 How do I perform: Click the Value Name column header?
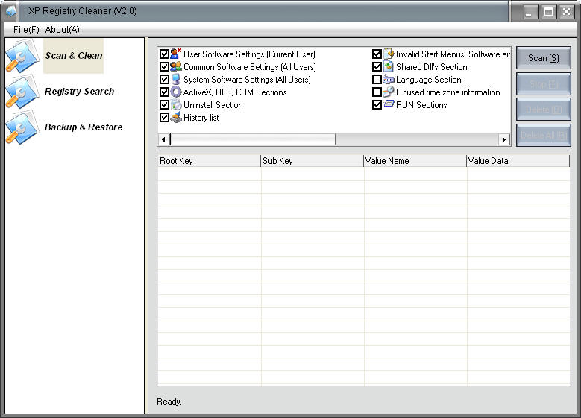coord(415,161)
